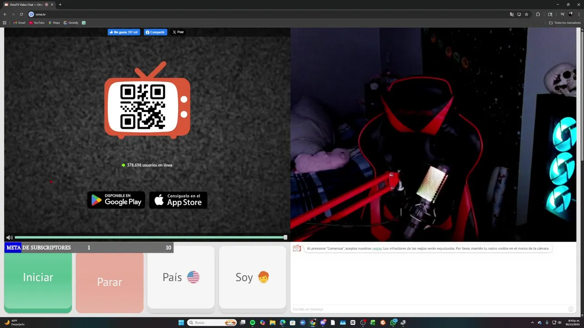Bookmark this page with the star
The height and width of the screenshot is (328, 584).
point(527,14)
